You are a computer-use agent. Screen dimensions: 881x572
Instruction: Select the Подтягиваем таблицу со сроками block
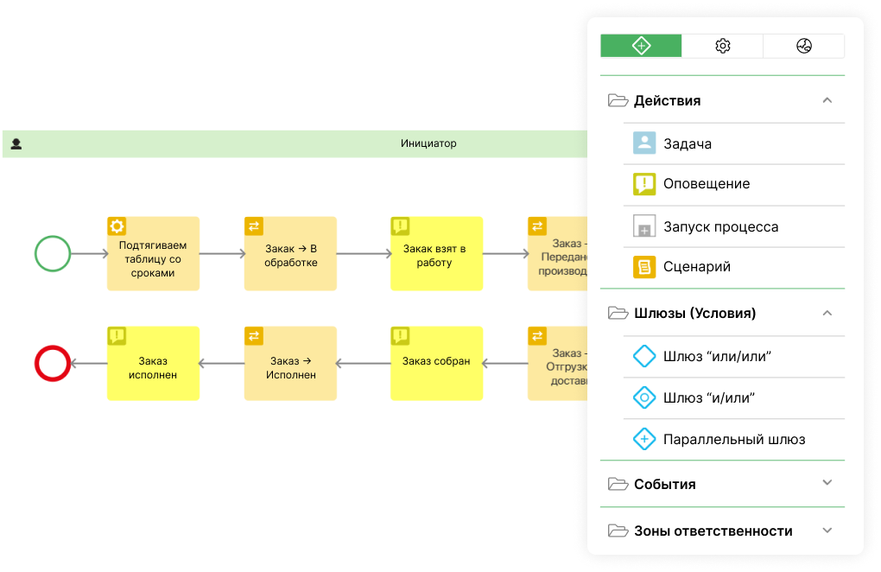(x=154, y=253)
